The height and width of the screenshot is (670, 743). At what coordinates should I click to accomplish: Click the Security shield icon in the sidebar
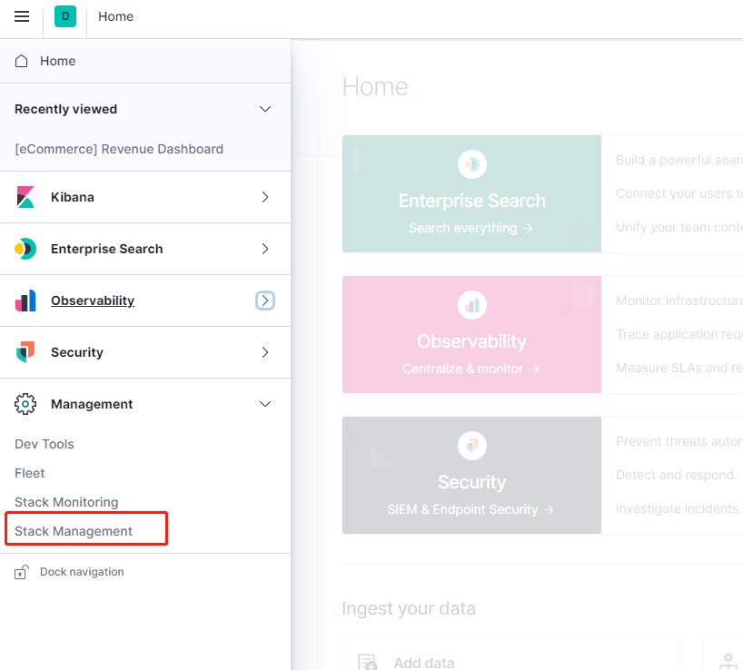25,352
